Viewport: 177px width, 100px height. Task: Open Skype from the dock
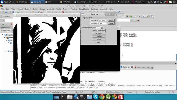coord(96,97)
